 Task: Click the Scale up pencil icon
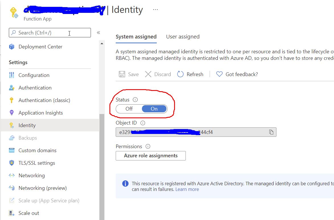coord(12,200)
